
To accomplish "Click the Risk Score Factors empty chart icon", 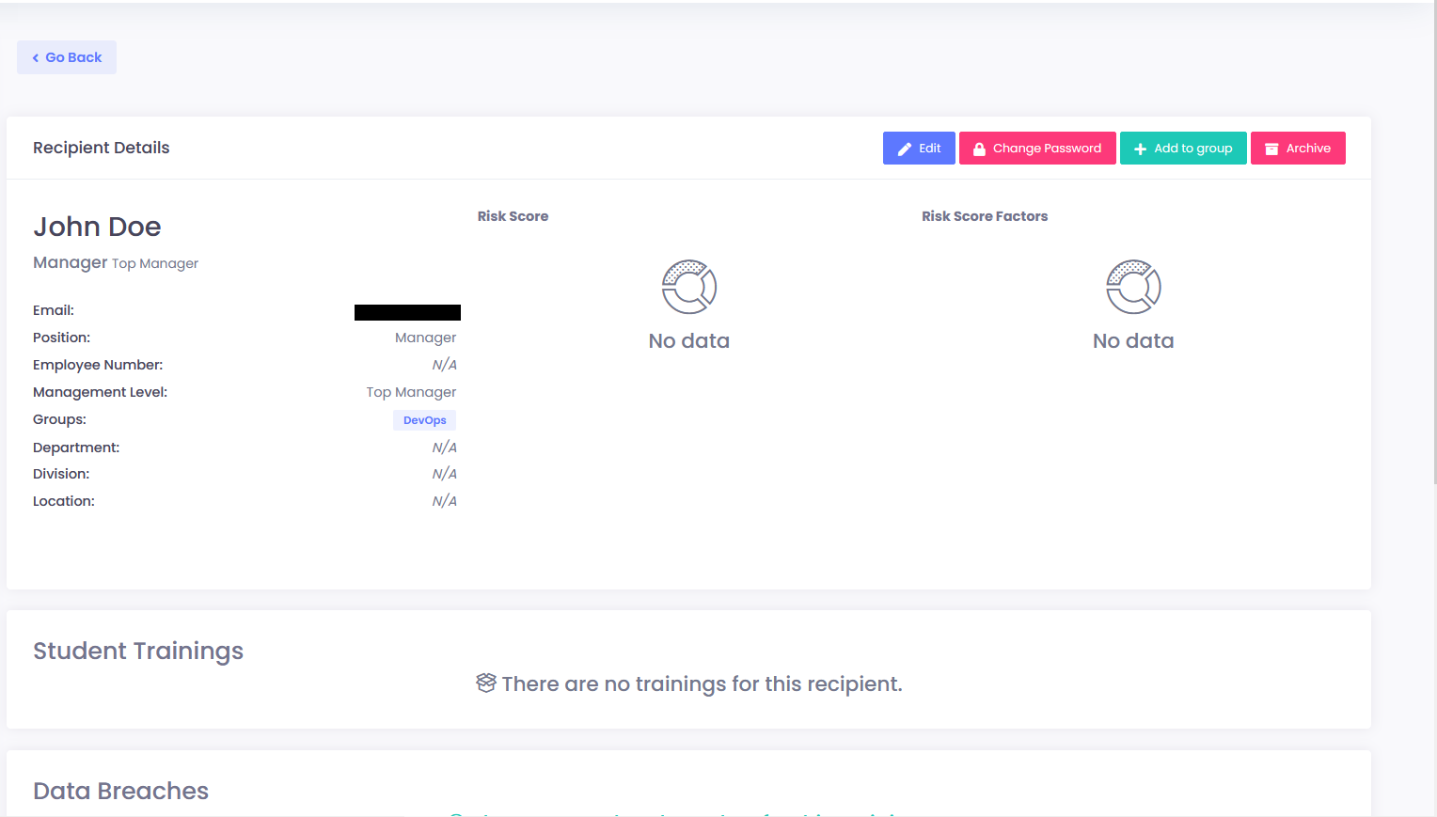I will pyautogui.click(x=1133, y=287).
